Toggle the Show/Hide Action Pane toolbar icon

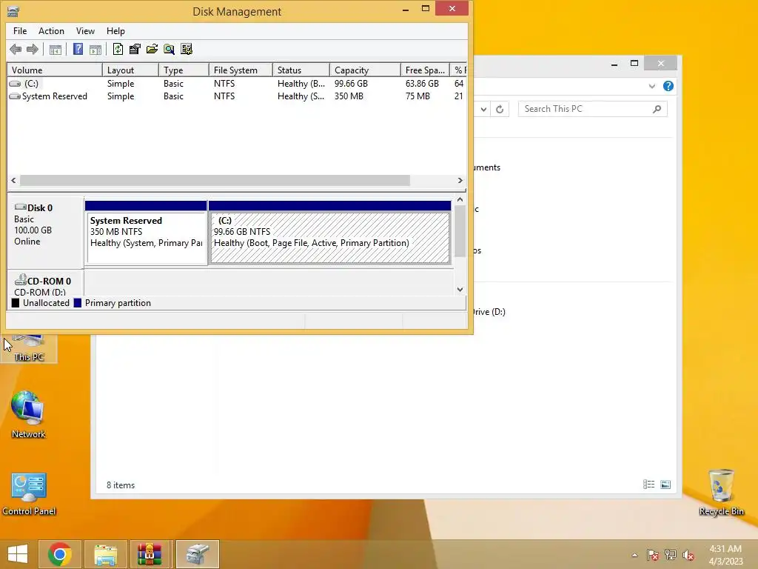tap(95, 49)
